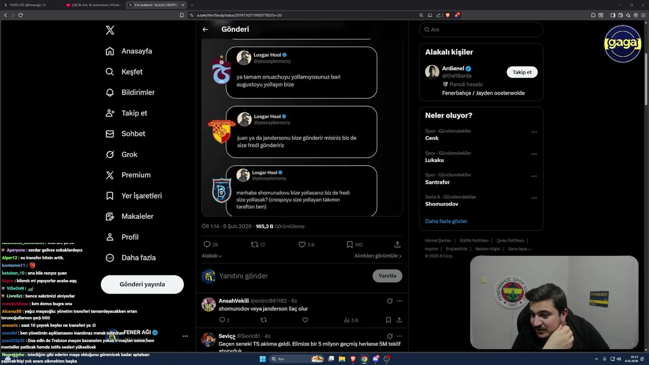Open Ardiønel's profile avatar
The height and width of the screenshot is (365, 649).
[432, 72]
